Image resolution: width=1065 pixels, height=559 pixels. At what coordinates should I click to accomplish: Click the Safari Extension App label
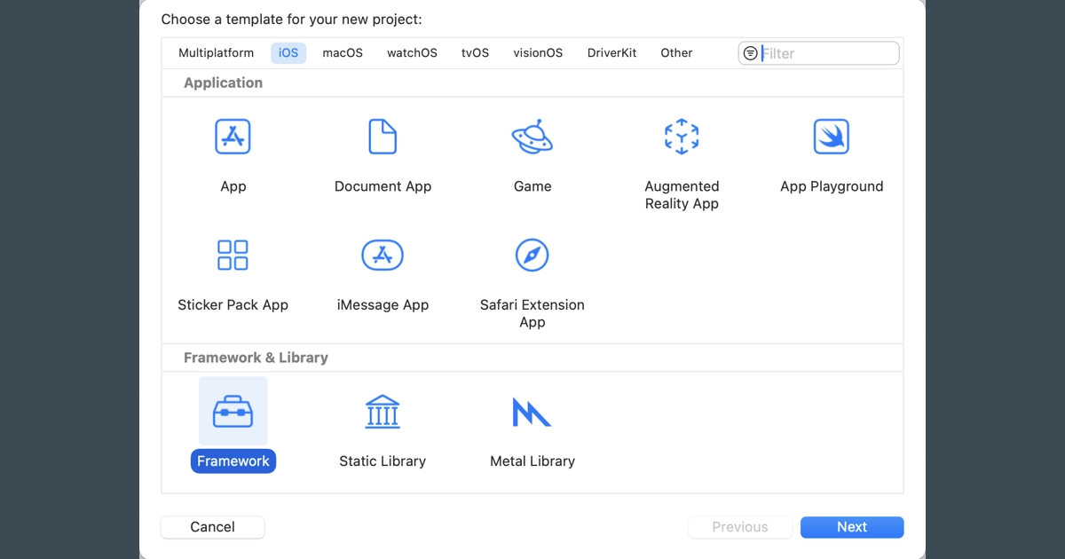[x=532, y=313]
